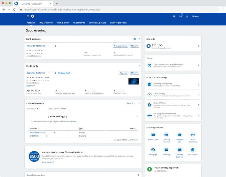Click the Spending & Budgeting icon

(149, 84)
